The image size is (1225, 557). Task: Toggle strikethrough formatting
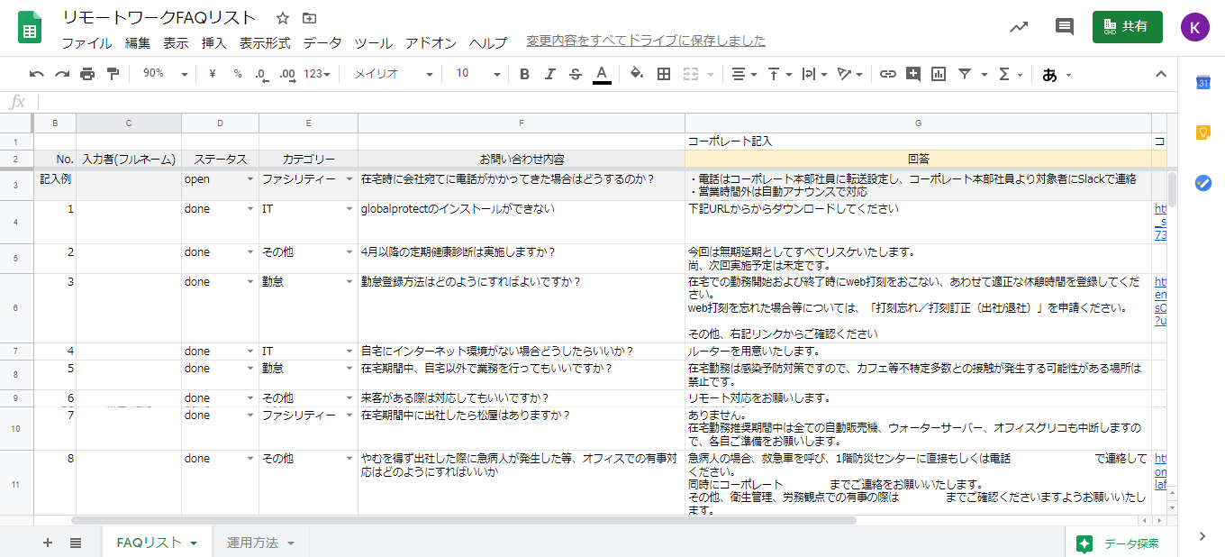click(576, 74)
